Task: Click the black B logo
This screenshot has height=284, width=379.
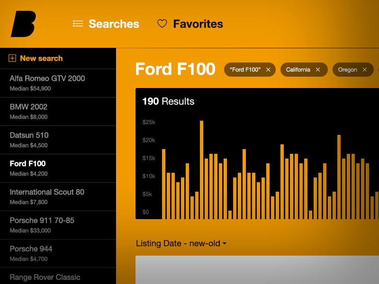Action: [x=23, y=24]
